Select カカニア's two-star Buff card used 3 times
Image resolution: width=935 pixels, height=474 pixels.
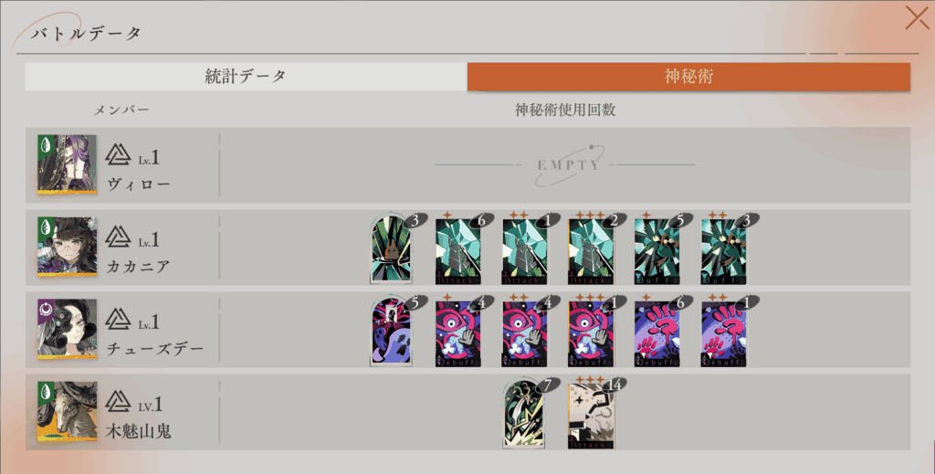pyautogui.click(x=724, y=248)
